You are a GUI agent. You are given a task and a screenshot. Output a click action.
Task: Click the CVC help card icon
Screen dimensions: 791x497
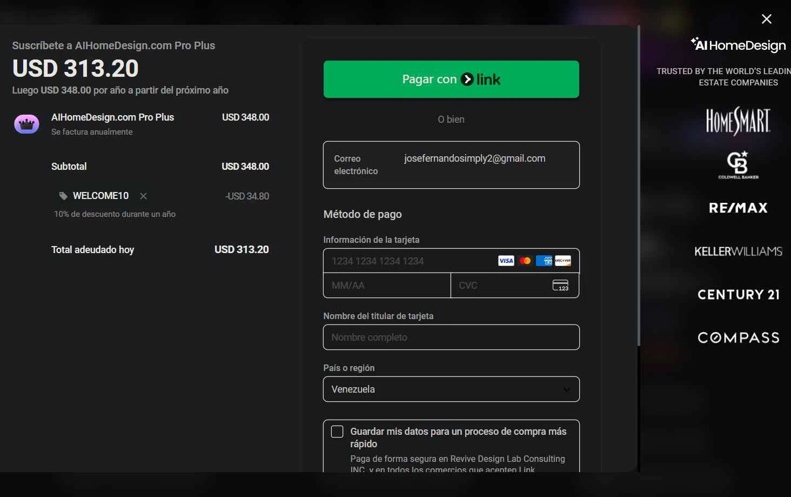[560, 285]
